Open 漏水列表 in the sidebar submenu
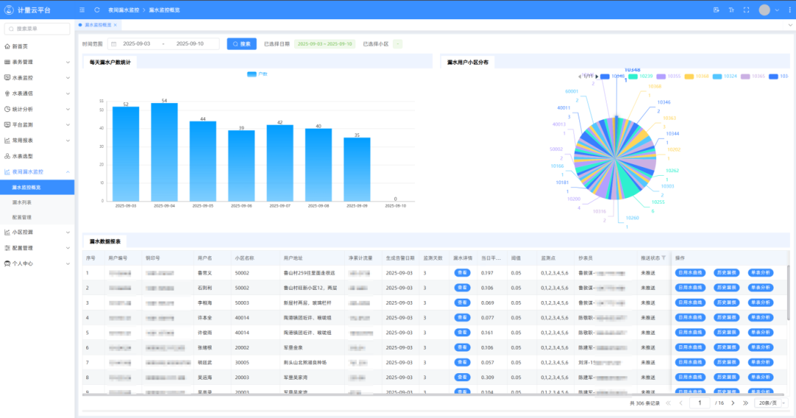796x418 pixels. (x=22, y=202)
